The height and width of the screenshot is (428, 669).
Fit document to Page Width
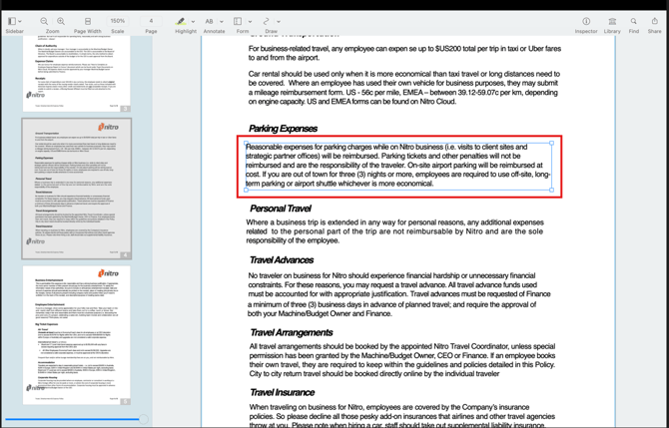tap(88, 20)
